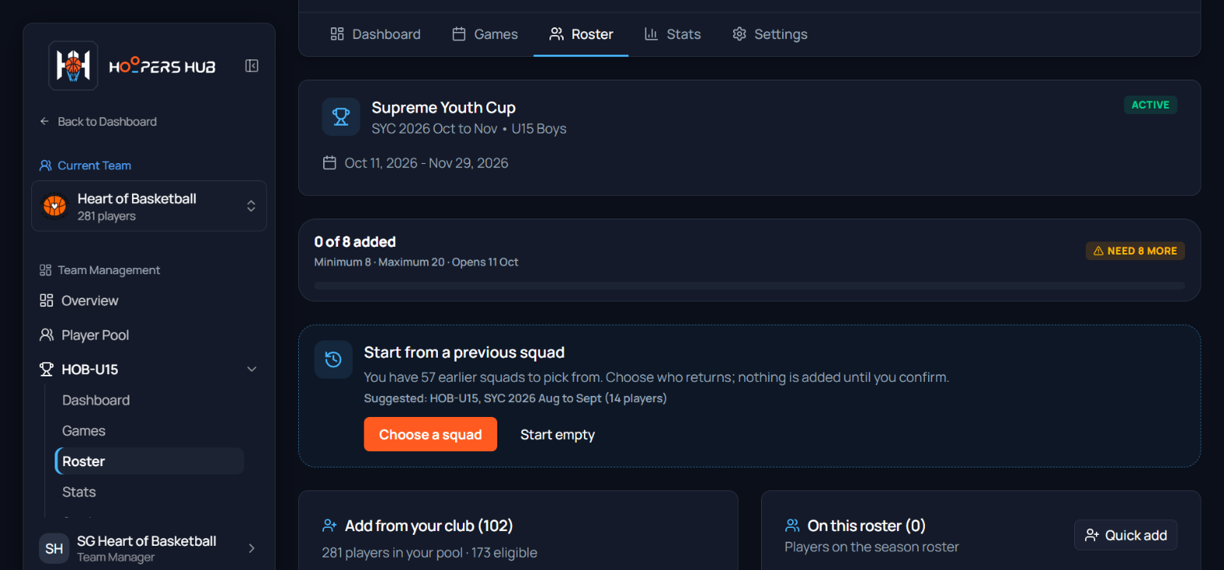This screenshot has height=570, width=1224.
Task: Click the add-person icon beside Add from your club
Action: point(329,526)
